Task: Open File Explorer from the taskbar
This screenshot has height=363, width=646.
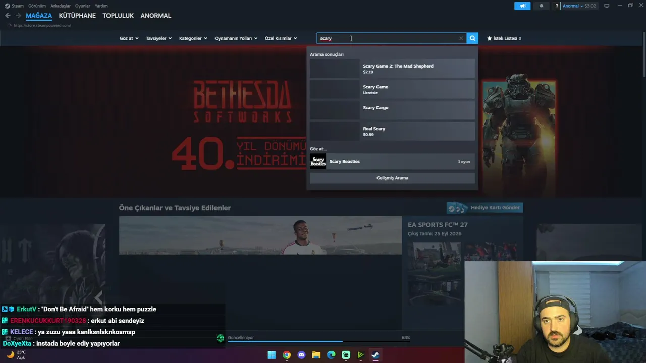Action: 316,355
